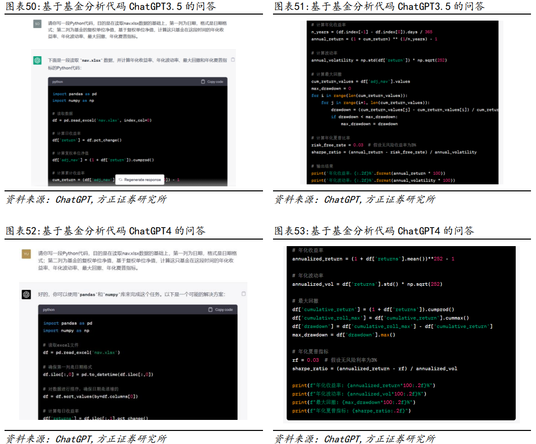Click the clipboard icon beside the ChatGPT4 reply
The width and height of the screenshot is (536, 444).
(244, 293)
